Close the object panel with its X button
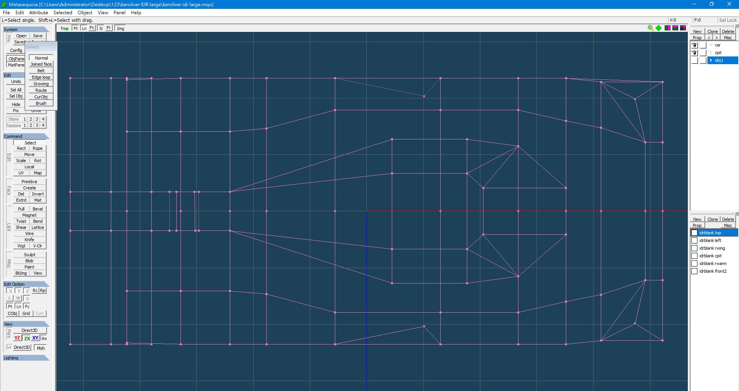The width and height of the screenshot is (739, 391). 737,26
